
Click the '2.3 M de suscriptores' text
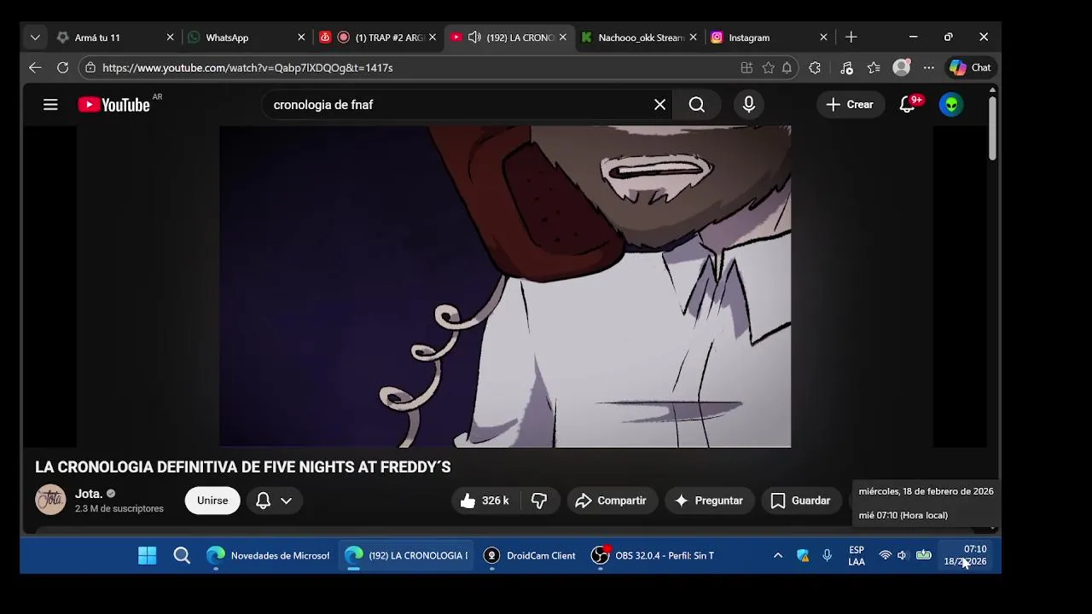(x=119, y=509)
